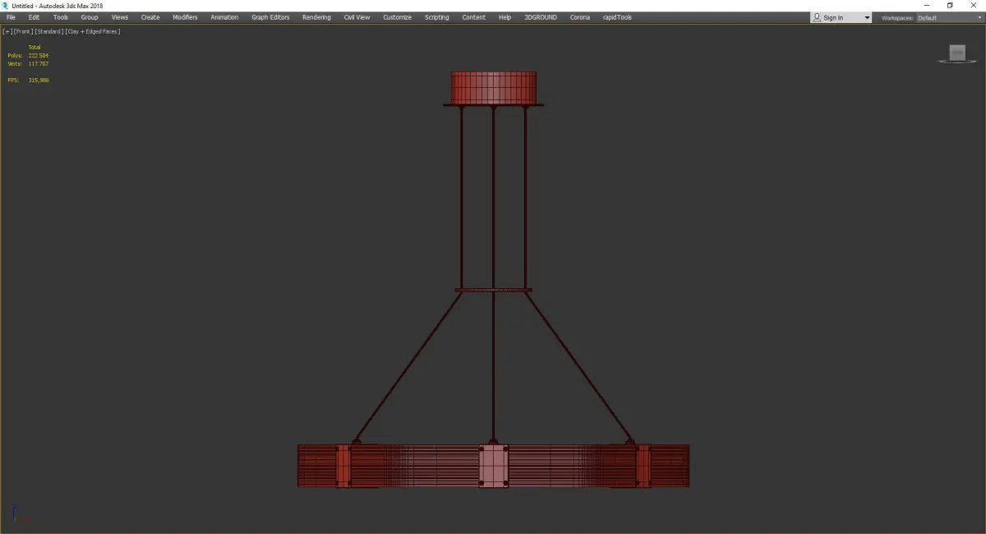Click the [Front] viewport view label
986x534 pixels.
[x=23, y=31]
